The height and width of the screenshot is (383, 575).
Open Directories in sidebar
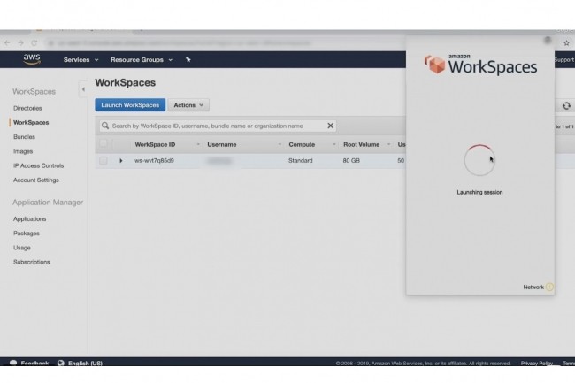(27, 108)
